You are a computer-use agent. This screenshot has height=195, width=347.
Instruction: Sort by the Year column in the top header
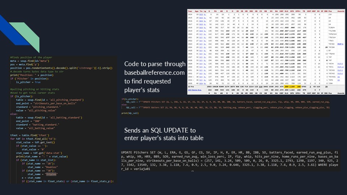190,11
